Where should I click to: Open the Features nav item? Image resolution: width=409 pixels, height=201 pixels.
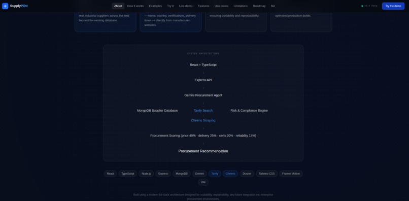pos(203,6)
